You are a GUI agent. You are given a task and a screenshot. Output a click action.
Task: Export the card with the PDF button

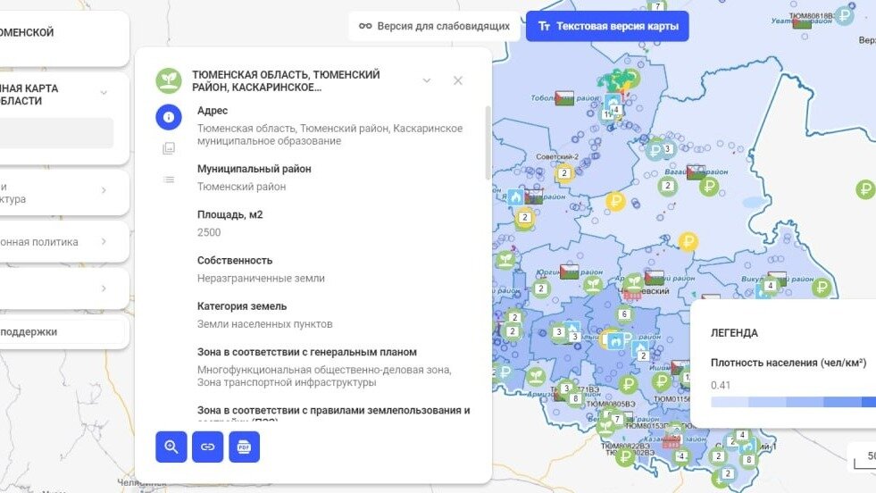coord(244,447)
